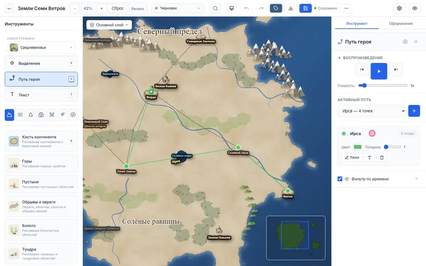Select the mountain terrain category icon
The width and height of the screenshot is (426, 266).
10,115
